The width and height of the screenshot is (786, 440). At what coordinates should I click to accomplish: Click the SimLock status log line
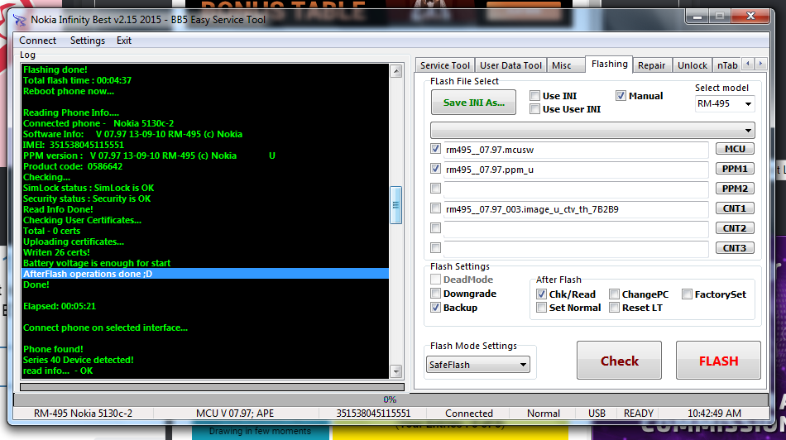point(89,188)
